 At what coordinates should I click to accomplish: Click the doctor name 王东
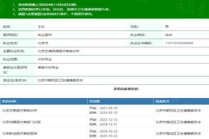coord(41,27)
